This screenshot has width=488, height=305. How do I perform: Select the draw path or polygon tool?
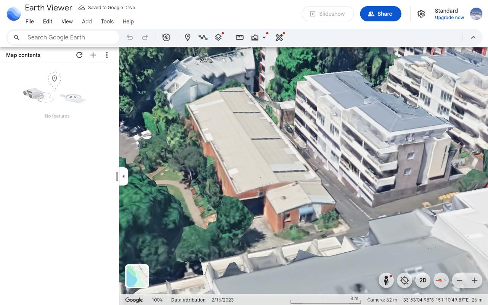[203, 37]
